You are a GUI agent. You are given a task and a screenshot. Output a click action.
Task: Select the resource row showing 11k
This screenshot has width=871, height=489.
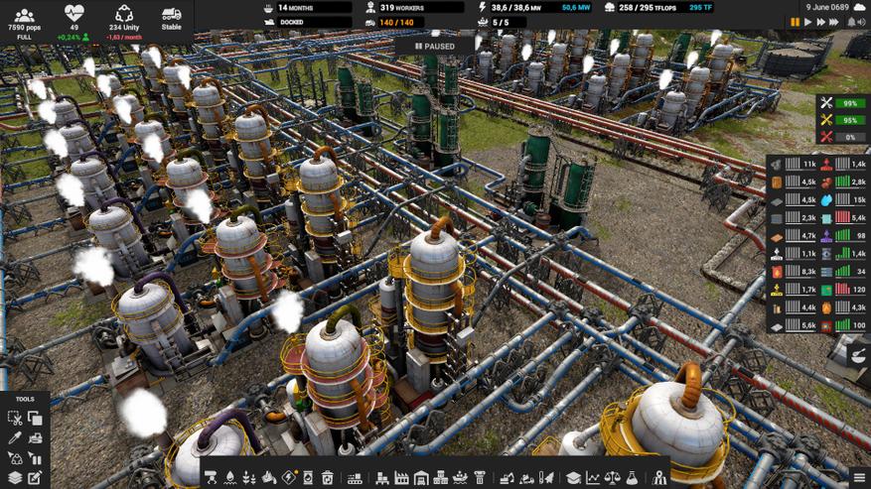(x=794, y=165)
